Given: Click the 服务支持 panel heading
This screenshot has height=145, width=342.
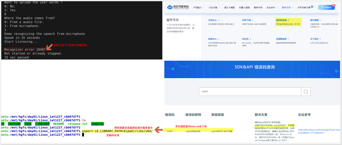Looking at the screenshot, I should point(172,20).
